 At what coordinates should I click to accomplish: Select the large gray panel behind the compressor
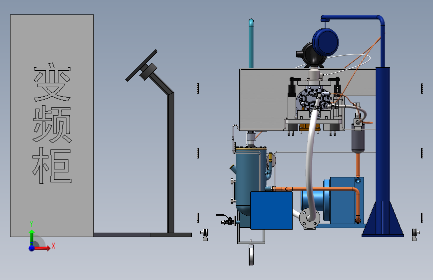[x=265, y=99]
